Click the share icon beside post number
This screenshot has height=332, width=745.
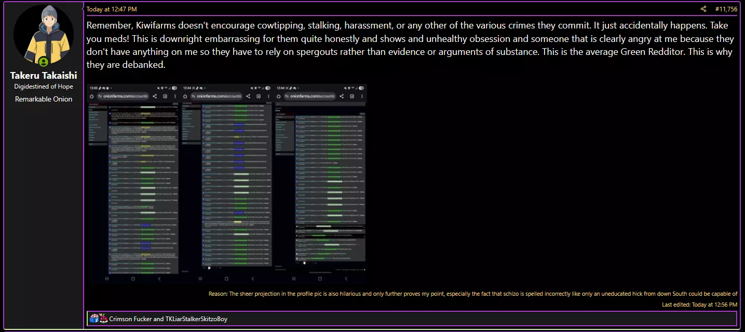[703, 9]
